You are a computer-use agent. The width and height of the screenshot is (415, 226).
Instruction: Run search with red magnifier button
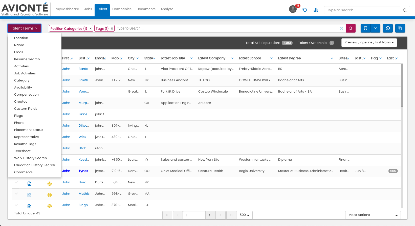(351, 28)
